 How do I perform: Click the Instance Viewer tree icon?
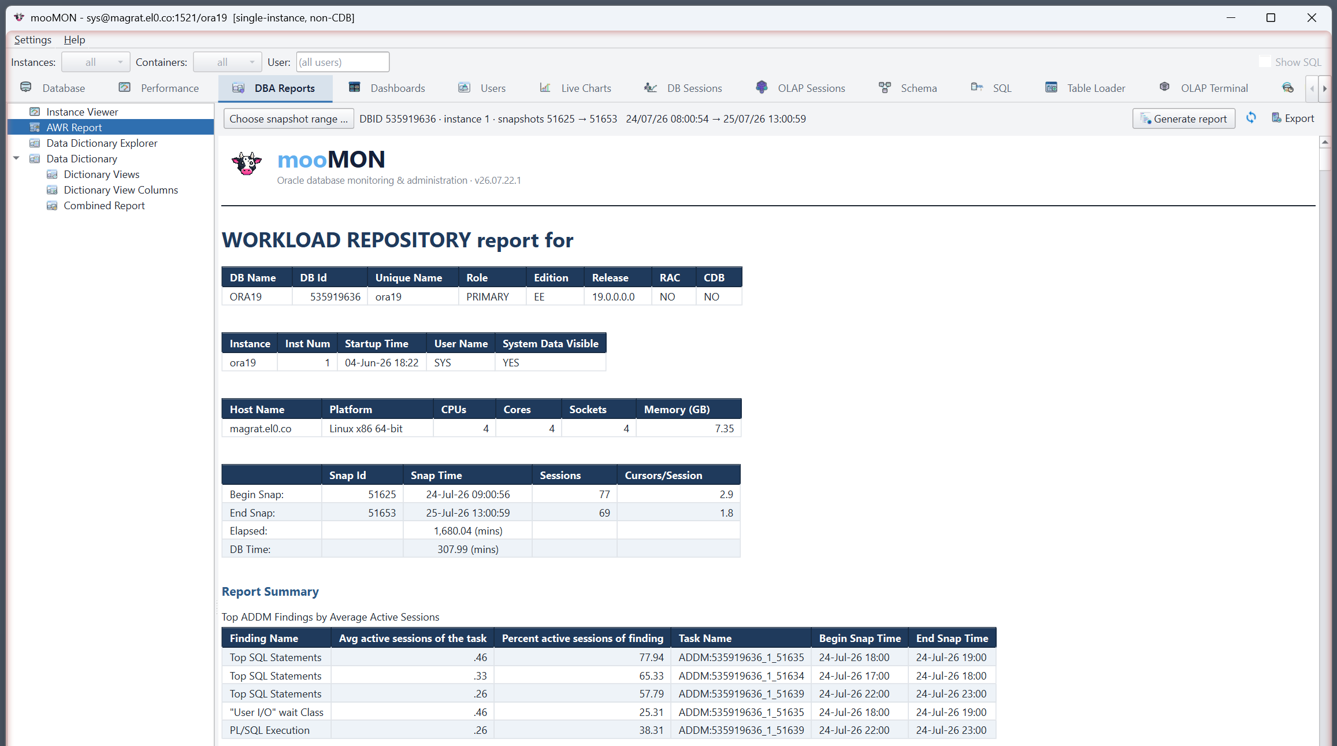(35, 112)
